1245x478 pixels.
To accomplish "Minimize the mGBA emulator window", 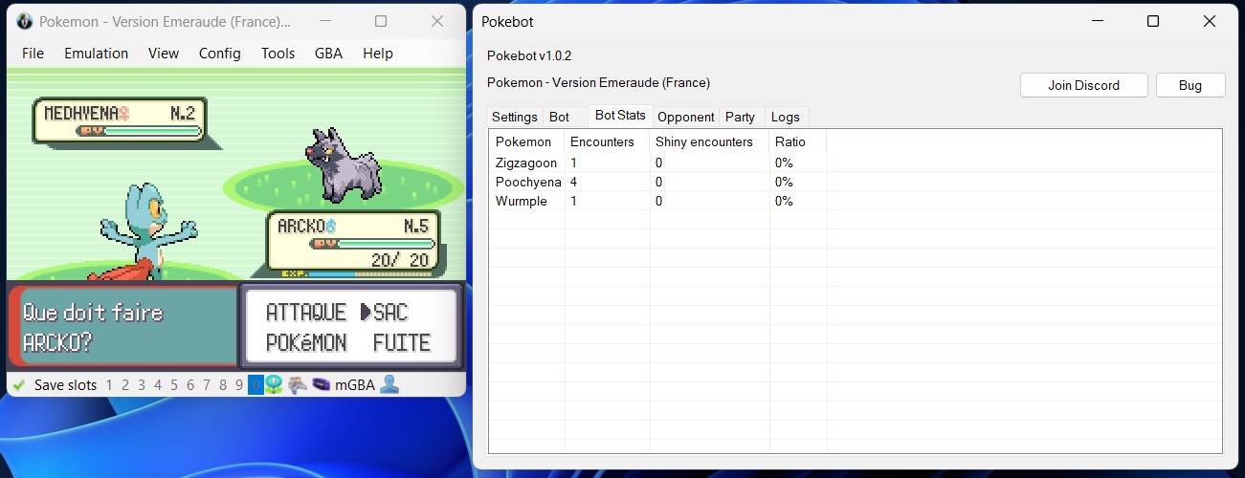I will [324, 21].
